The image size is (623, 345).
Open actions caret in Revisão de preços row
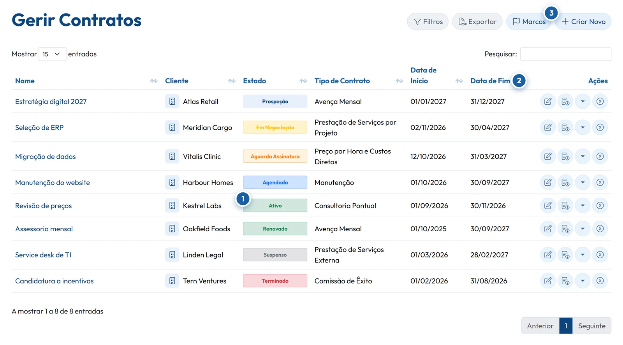click(583, 206)
